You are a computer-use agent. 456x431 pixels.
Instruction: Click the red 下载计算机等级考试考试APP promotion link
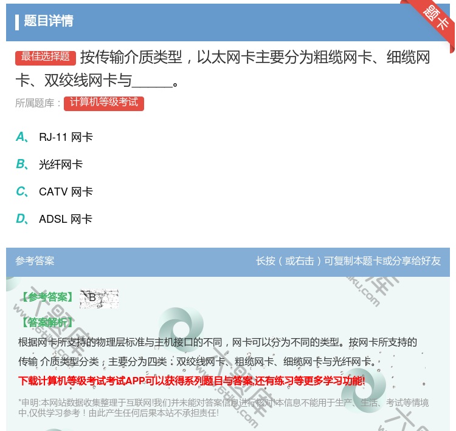click(x=192, y=381)
